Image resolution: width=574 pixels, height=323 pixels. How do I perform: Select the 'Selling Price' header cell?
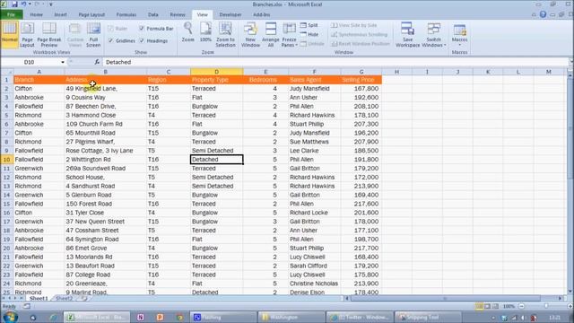pos(361,80)
